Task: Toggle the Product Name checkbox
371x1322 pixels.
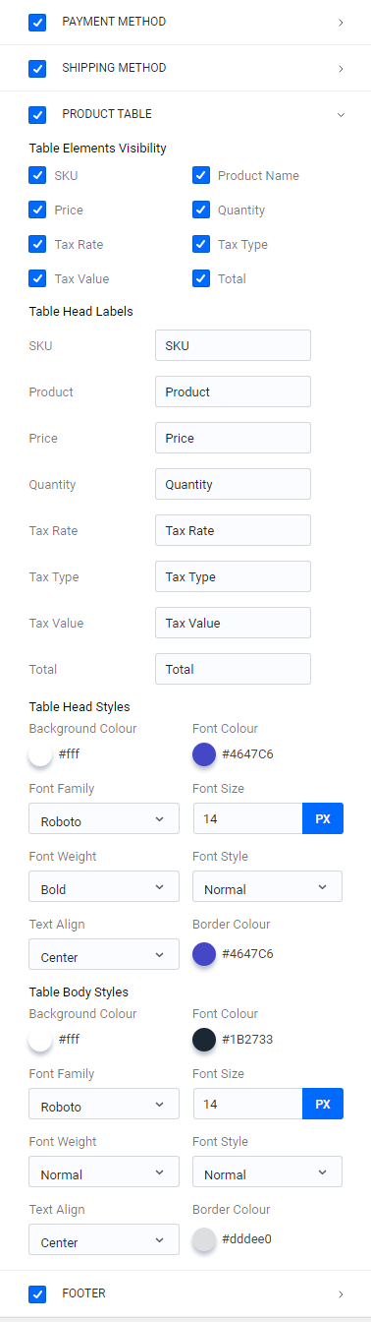Action: coord(201,176)
